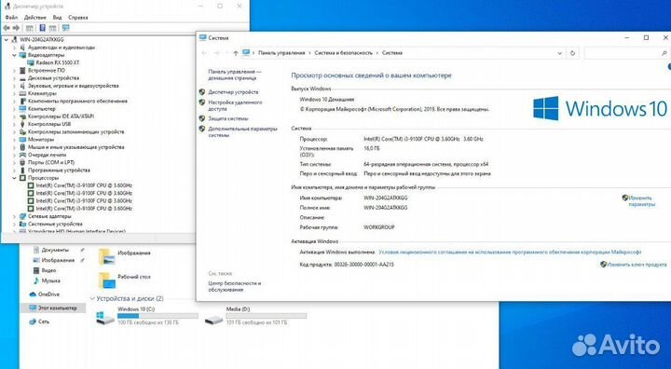671x369 pixels.
Task: Select Изображения in the Explorer sidebar
Action: pos(58,260)
